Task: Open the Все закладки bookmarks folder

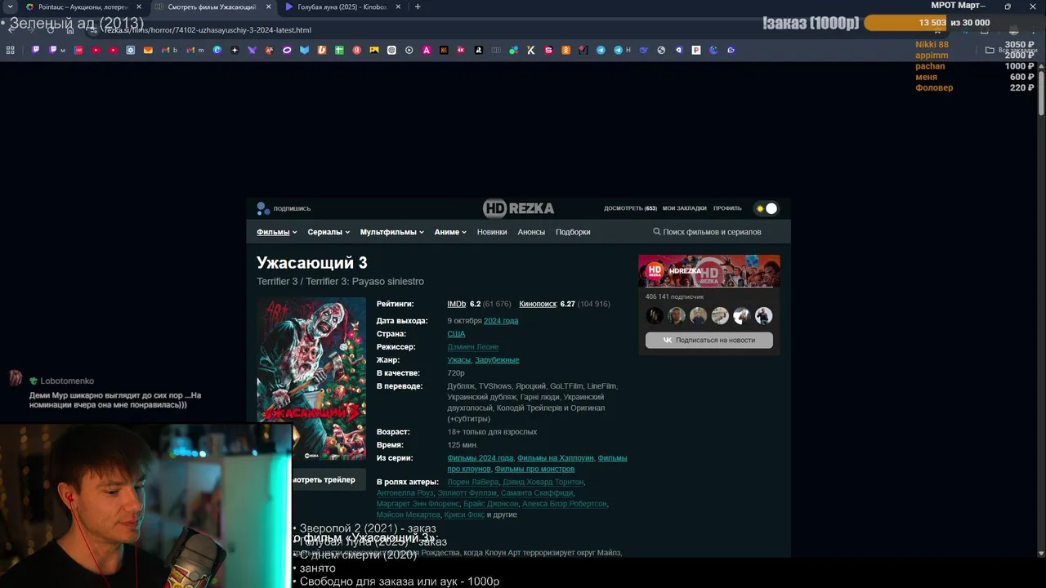Action: pos(1010,50)
